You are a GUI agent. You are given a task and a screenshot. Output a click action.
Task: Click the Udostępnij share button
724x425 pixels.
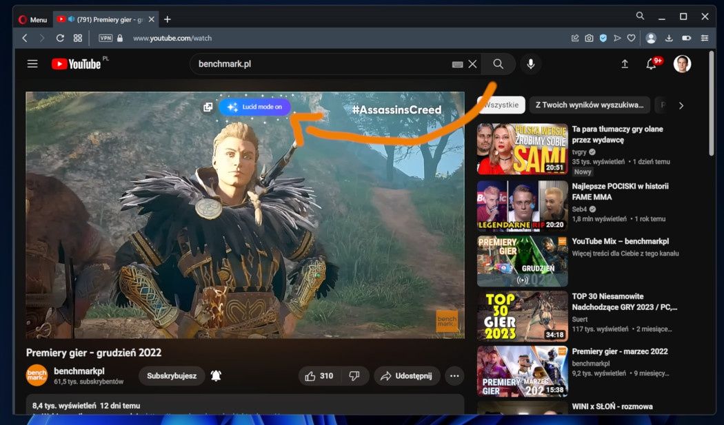tap(407, 375)
